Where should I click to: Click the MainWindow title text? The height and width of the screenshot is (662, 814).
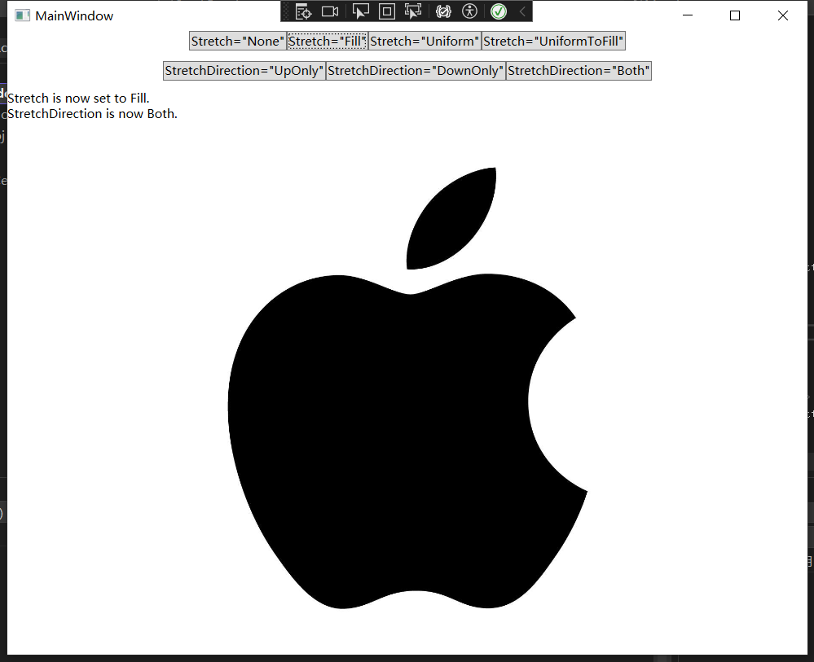[x=74, y=16]
